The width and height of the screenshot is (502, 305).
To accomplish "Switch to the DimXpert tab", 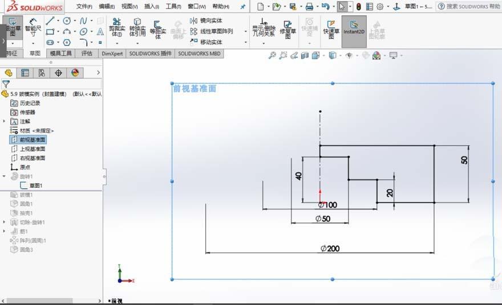I will (112, 53).
